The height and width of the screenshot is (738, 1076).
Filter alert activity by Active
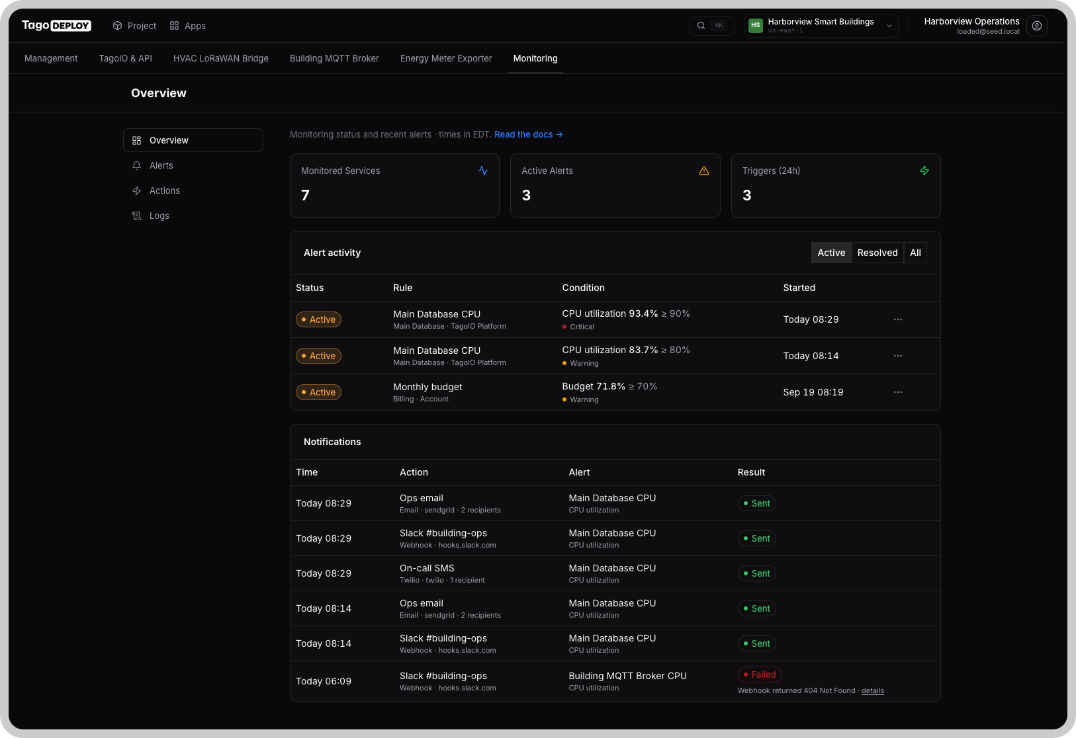click(831, 253)
